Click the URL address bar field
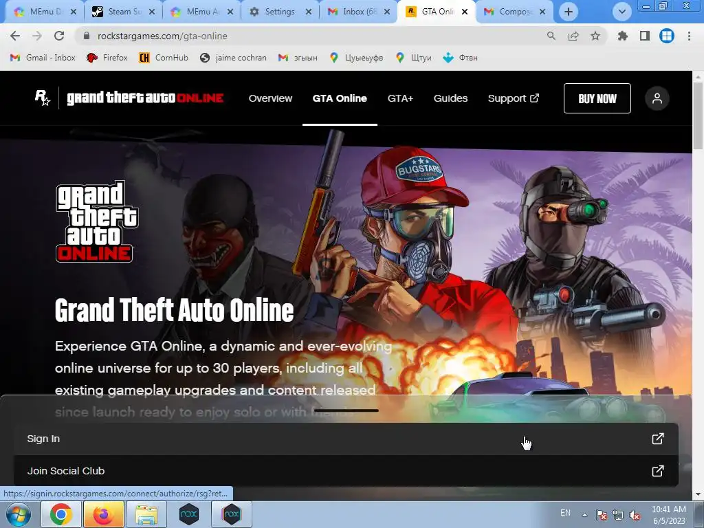 (x=314, y=36)
